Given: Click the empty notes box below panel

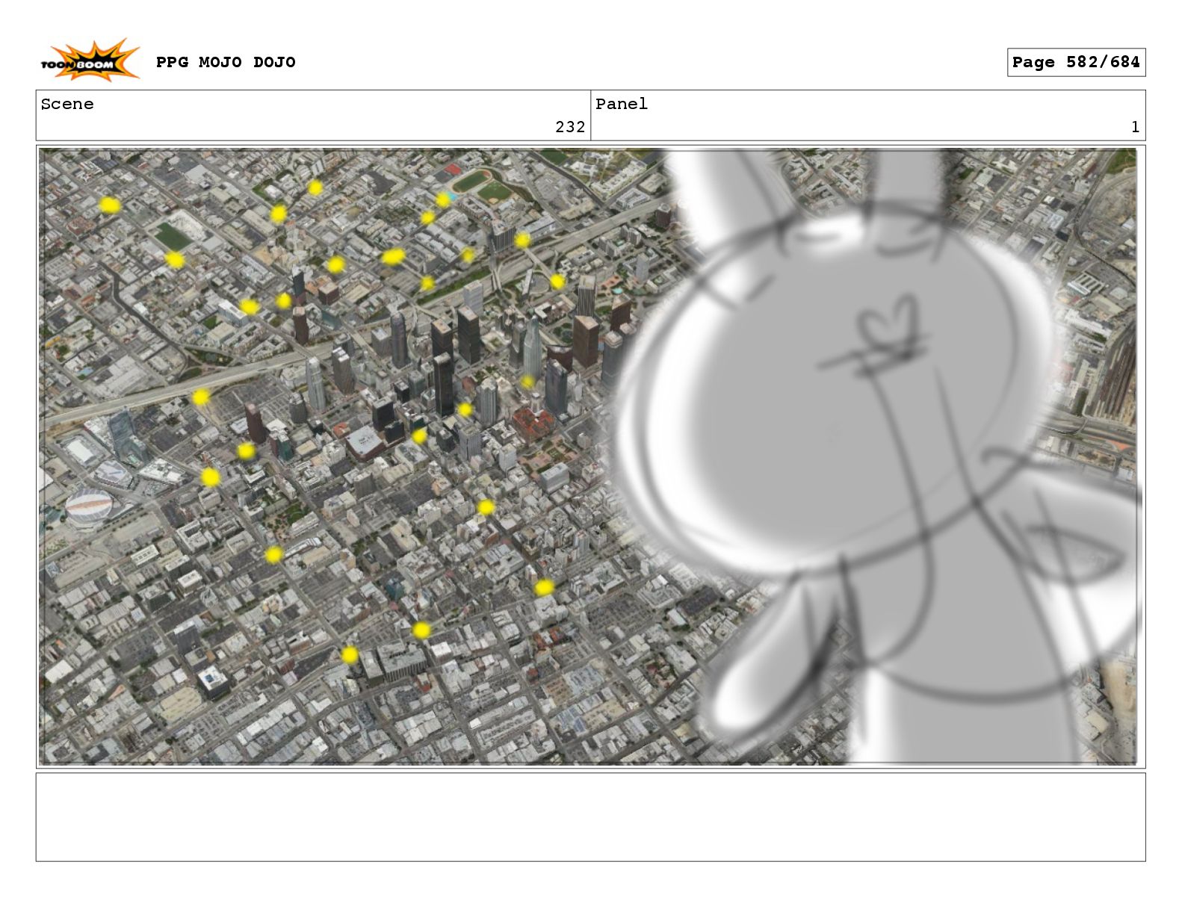Looking at the screenshot, I should [x=590, y=817].
